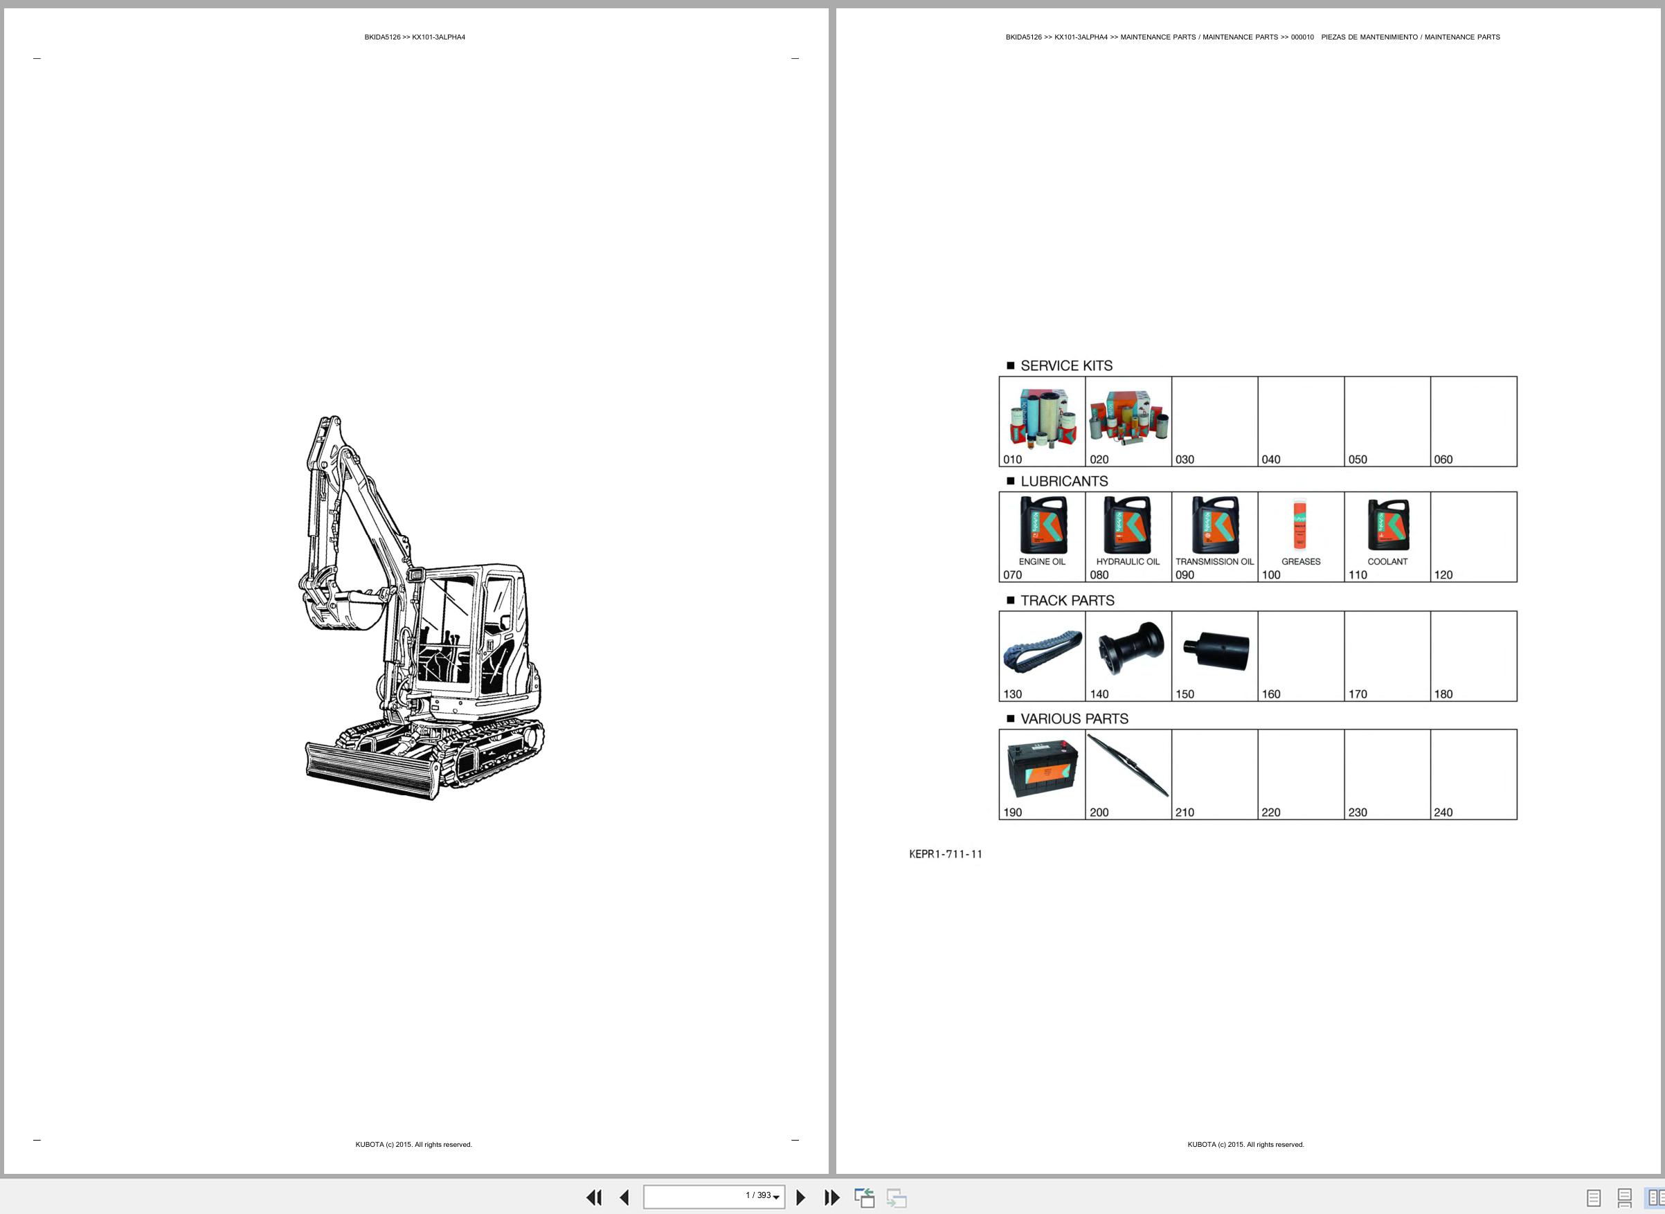Click the TRANSMISSION OIL label
This screenshot has height=1214, width=1665.
(1214, 561)
